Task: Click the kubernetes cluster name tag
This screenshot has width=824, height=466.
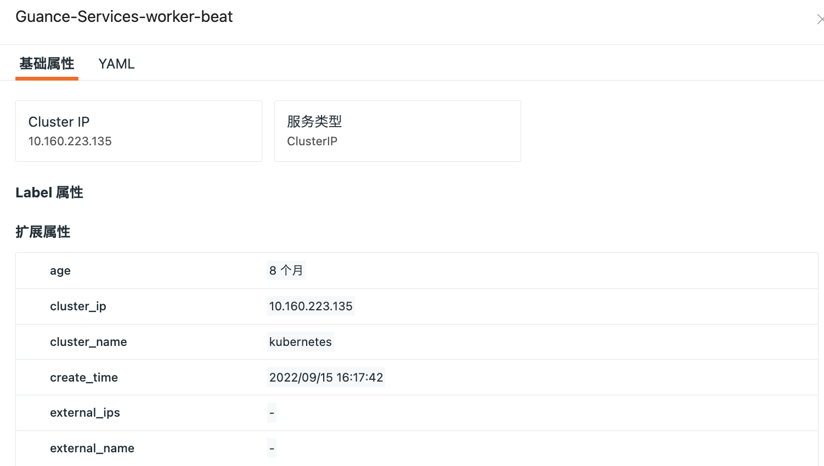Action: click(x=300, y=342)
